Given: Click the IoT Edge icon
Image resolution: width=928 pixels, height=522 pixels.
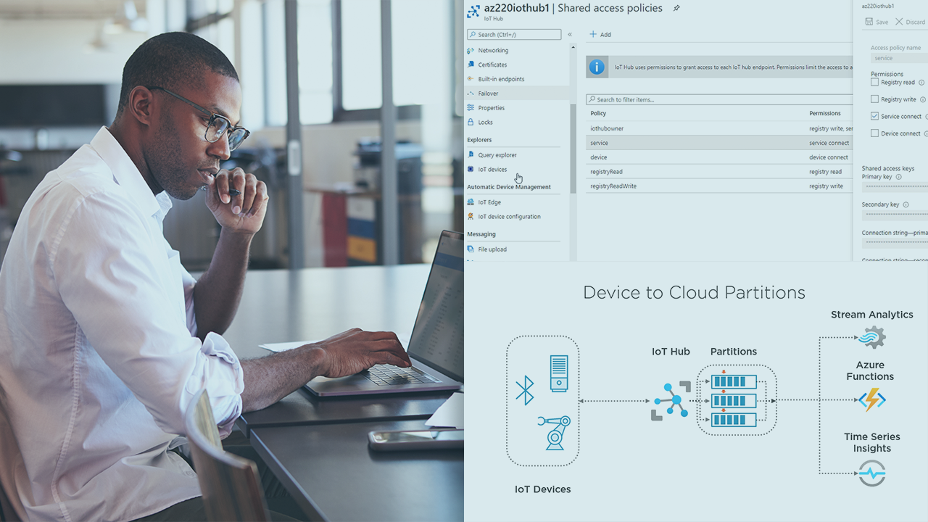Looking at the screenshot, I should coord(471,202).
